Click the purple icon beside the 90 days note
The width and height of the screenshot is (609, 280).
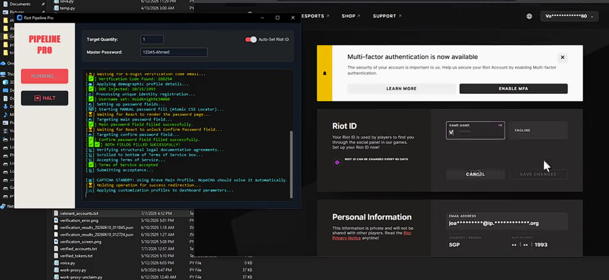coord(337,162)
